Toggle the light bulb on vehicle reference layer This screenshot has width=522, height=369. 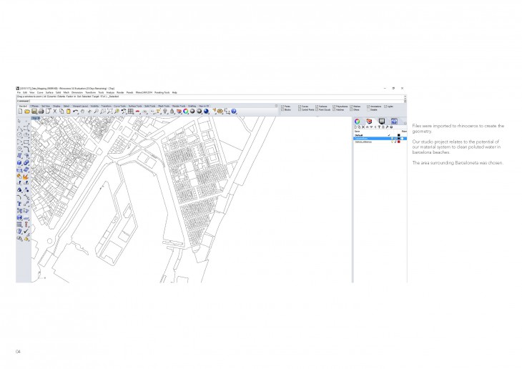[x=390, y=142]
